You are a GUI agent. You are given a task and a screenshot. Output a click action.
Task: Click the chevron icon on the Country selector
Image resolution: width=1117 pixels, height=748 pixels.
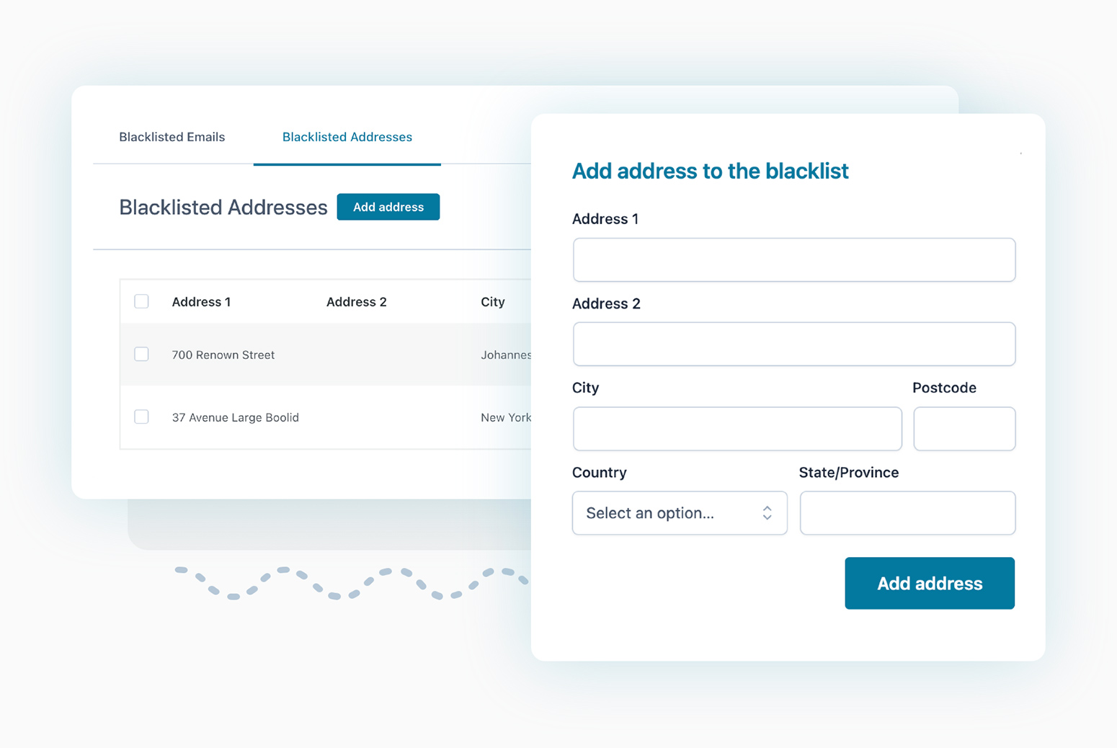point(767,512)
